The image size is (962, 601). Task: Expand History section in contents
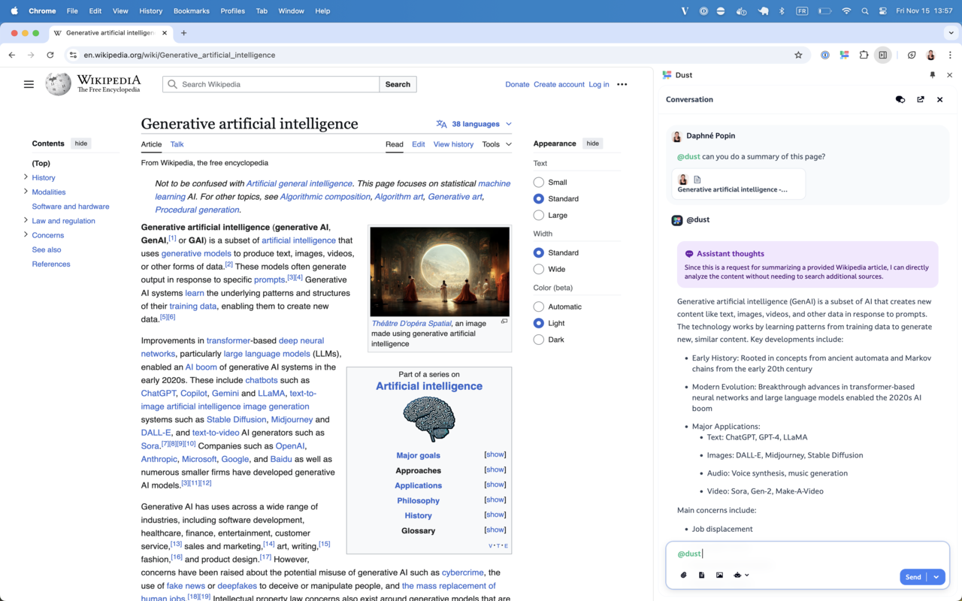pyautogui.click(x=26, y=177)
